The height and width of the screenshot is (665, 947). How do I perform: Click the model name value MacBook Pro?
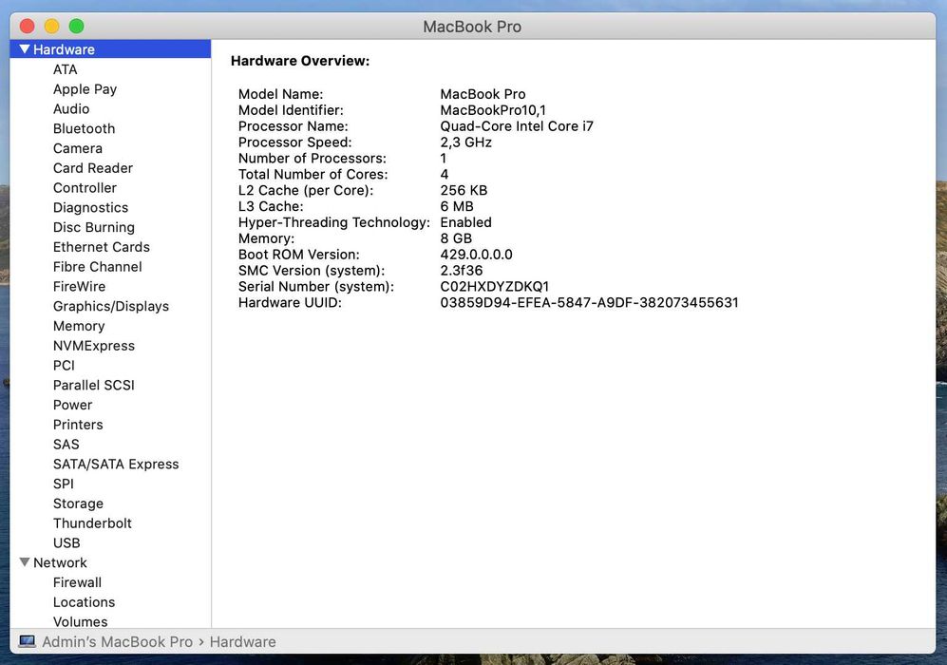pyautogui.click(x=483, y=94)
